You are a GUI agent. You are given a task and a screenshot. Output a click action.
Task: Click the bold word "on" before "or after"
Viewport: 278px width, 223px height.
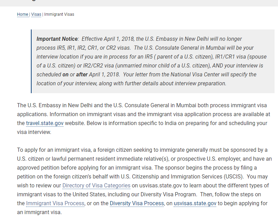click(x=66, y=75)
